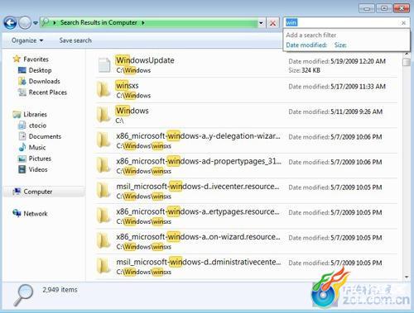
Task: Click the Libraries icon
Action: click(17, 114)
